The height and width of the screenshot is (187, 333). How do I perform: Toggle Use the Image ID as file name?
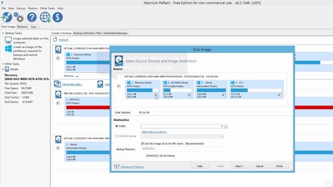[x=143, y=143]
